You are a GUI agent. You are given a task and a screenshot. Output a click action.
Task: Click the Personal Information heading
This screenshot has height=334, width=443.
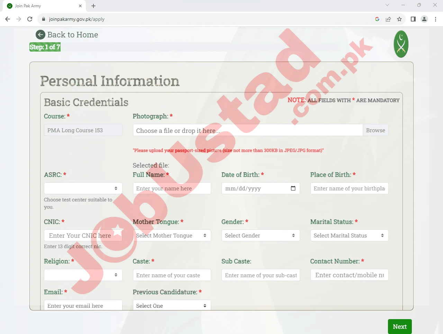pyautogui.click(x=110, y=81)
